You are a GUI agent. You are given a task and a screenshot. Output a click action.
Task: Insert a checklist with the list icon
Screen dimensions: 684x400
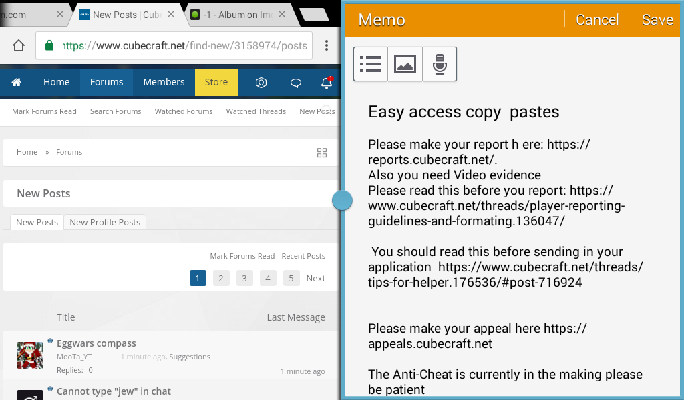click(x=370, y=64)
